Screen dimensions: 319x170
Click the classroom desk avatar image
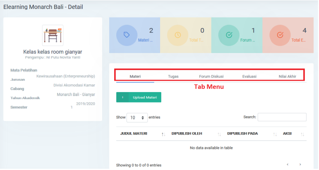pos(52,35)
